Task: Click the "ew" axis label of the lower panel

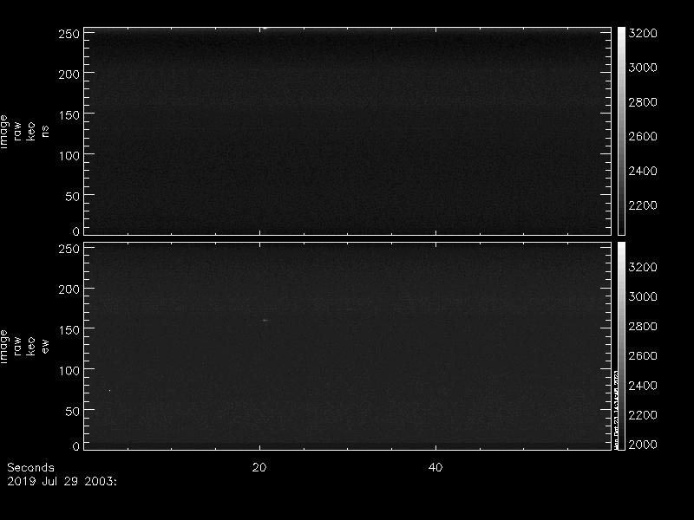Action: pos(45,346)
